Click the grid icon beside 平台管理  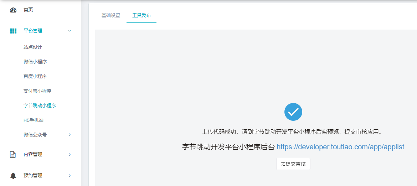pos(13,31)
